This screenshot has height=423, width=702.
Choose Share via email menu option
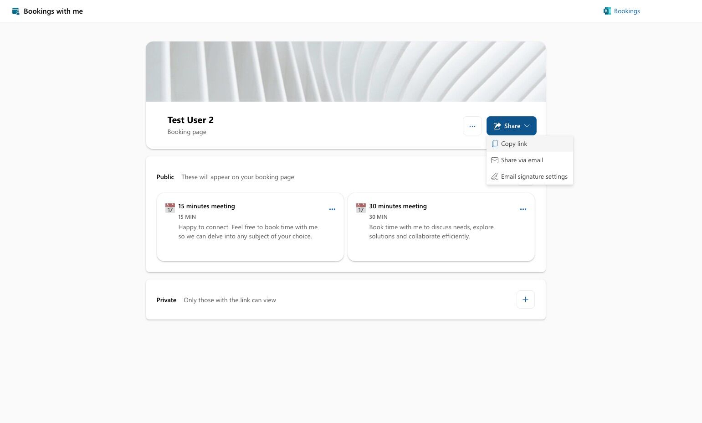click(522, 160)
